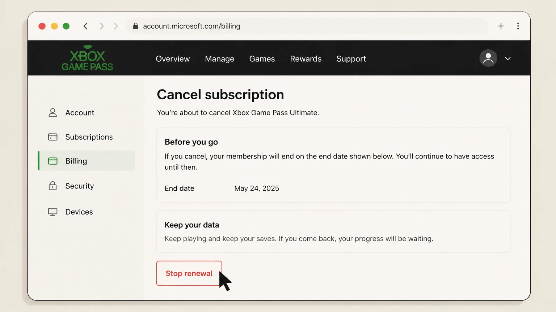Open the Overview nav item
556x312 pixels.
(x=173, y=59)
